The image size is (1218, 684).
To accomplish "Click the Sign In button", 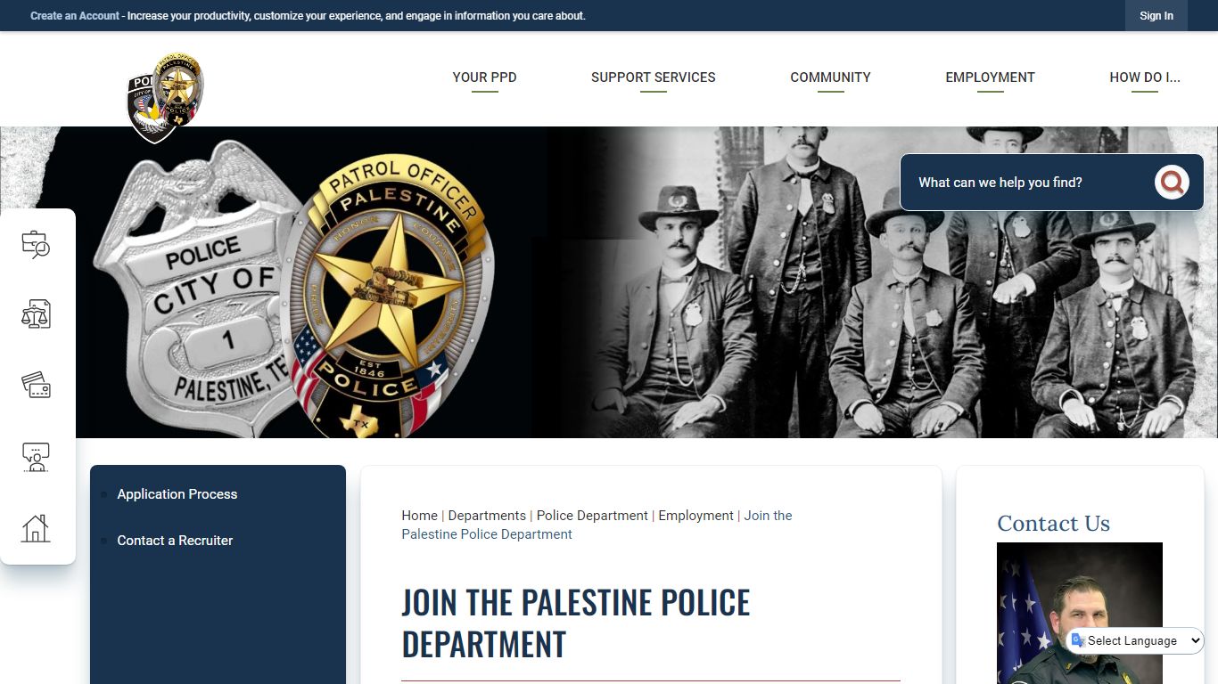I will click(1156, 16).
